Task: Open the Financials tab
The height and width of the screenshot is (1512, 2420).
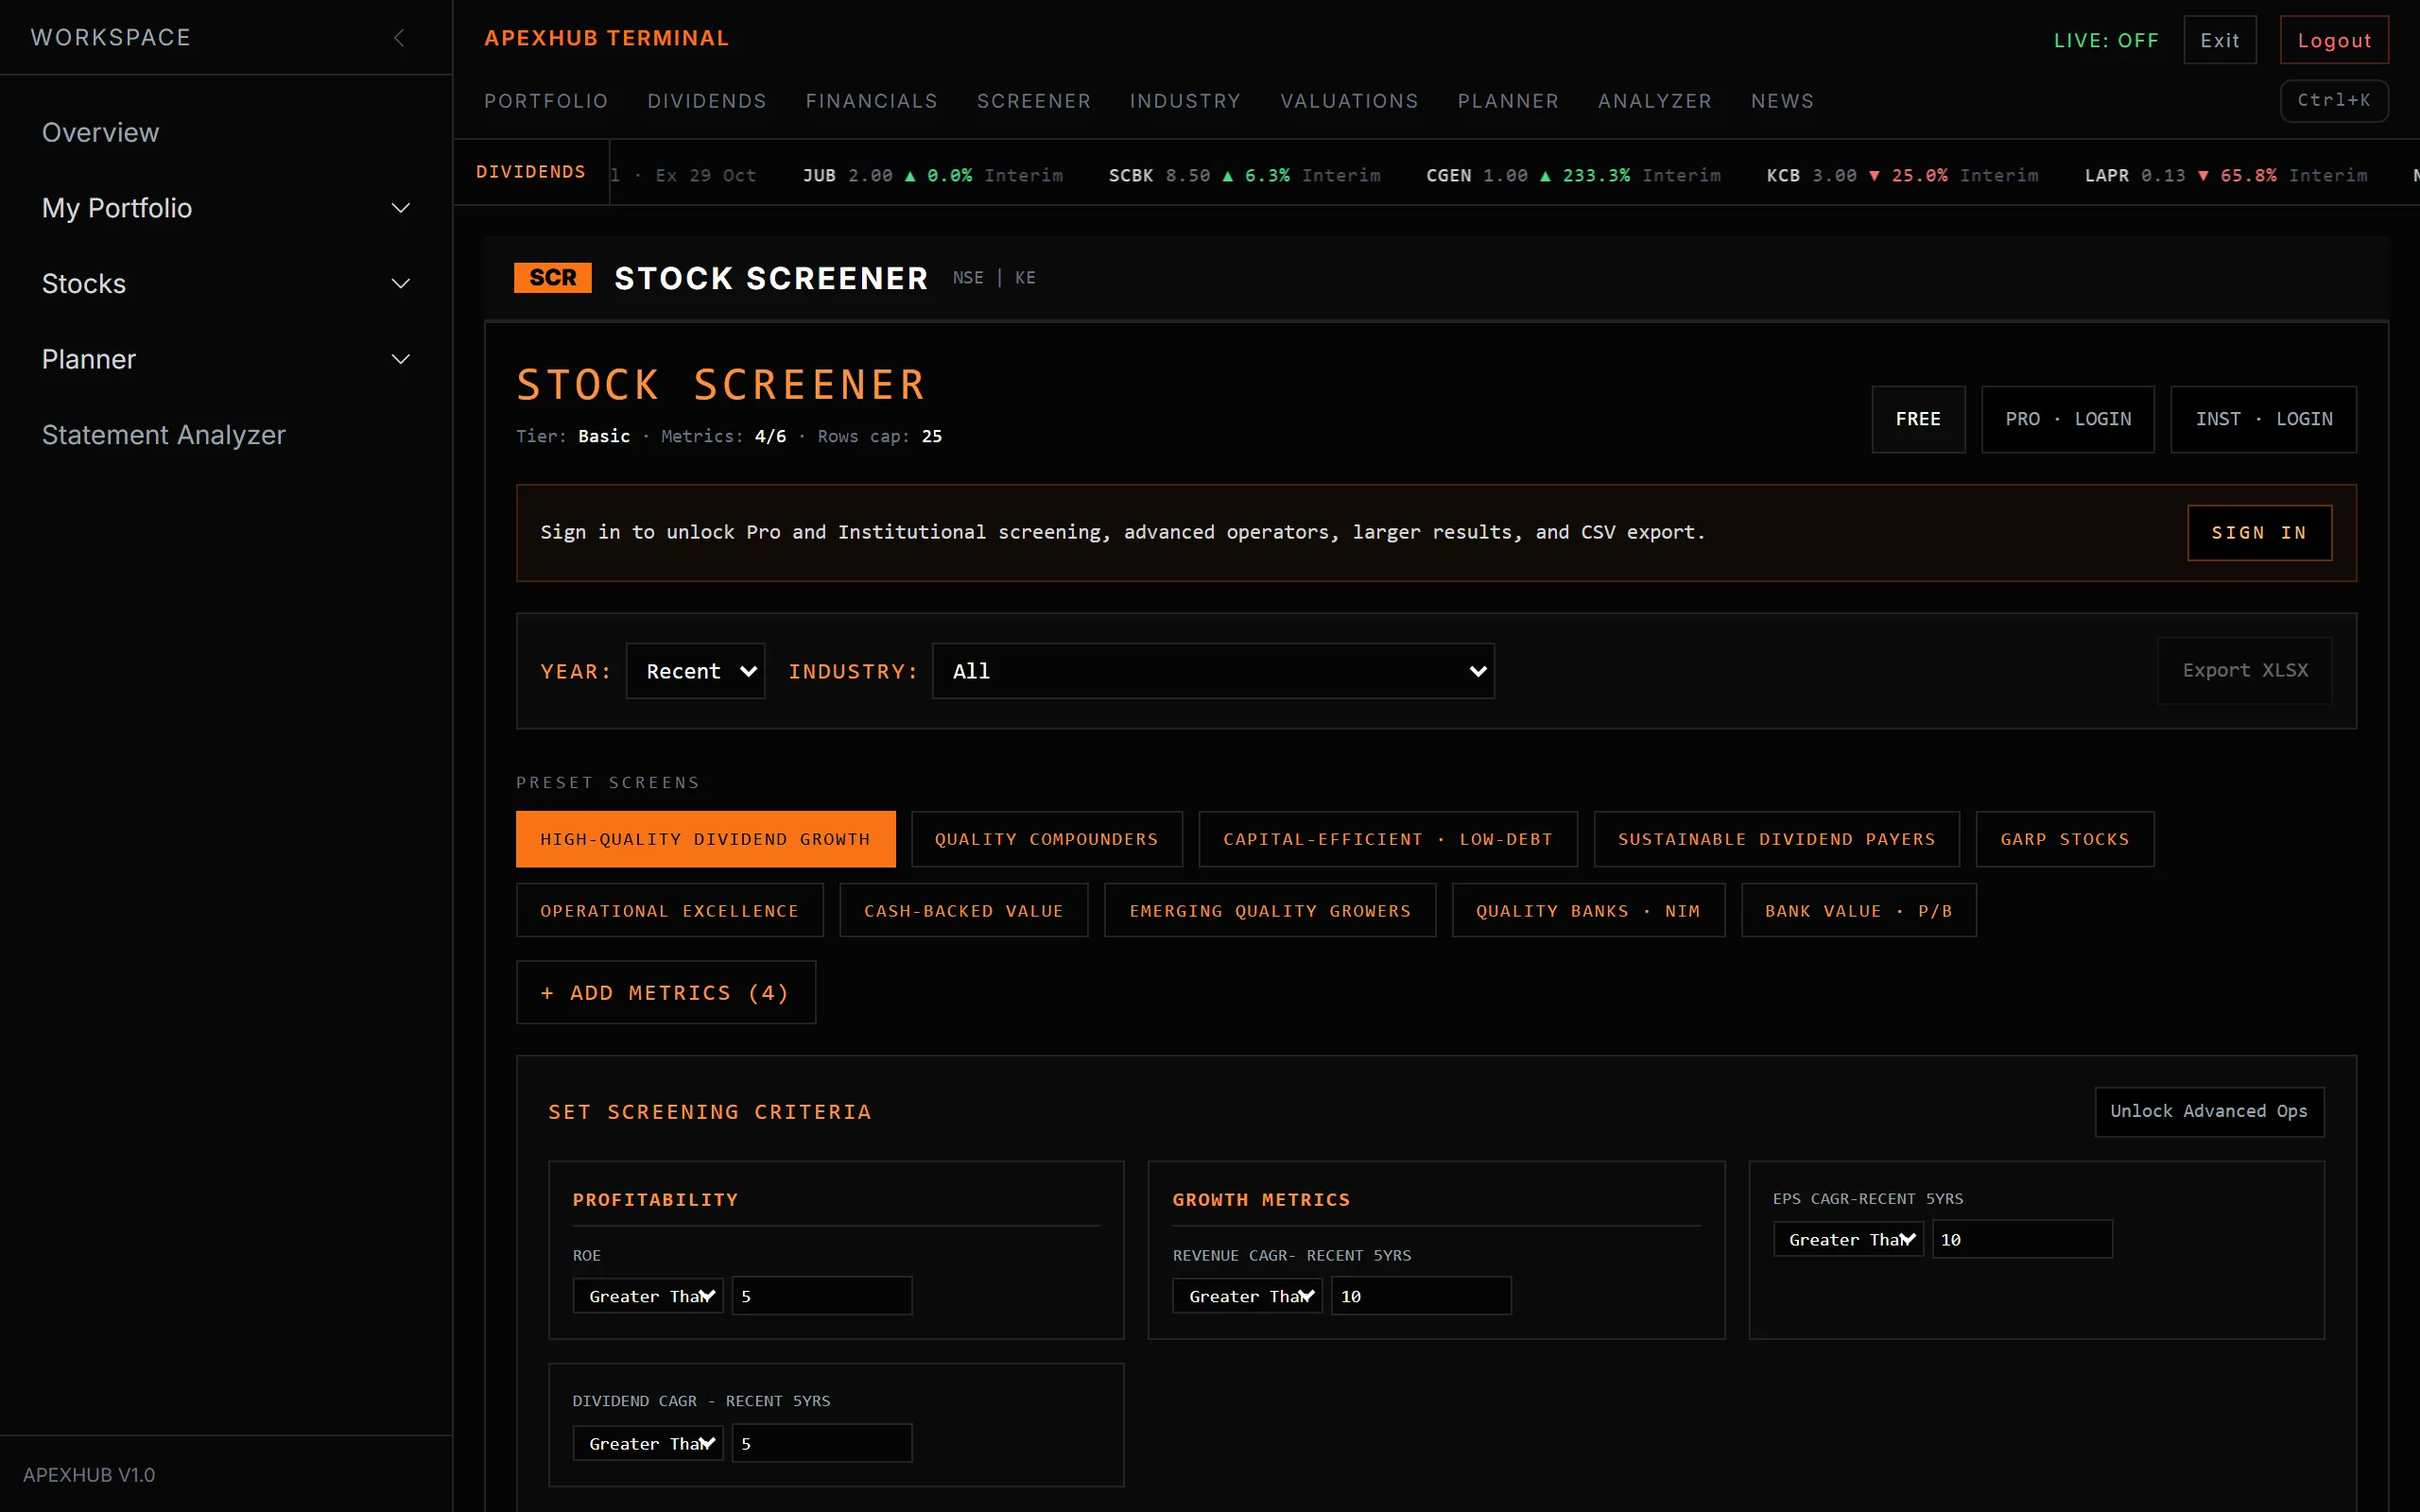Action: [871, 101]
